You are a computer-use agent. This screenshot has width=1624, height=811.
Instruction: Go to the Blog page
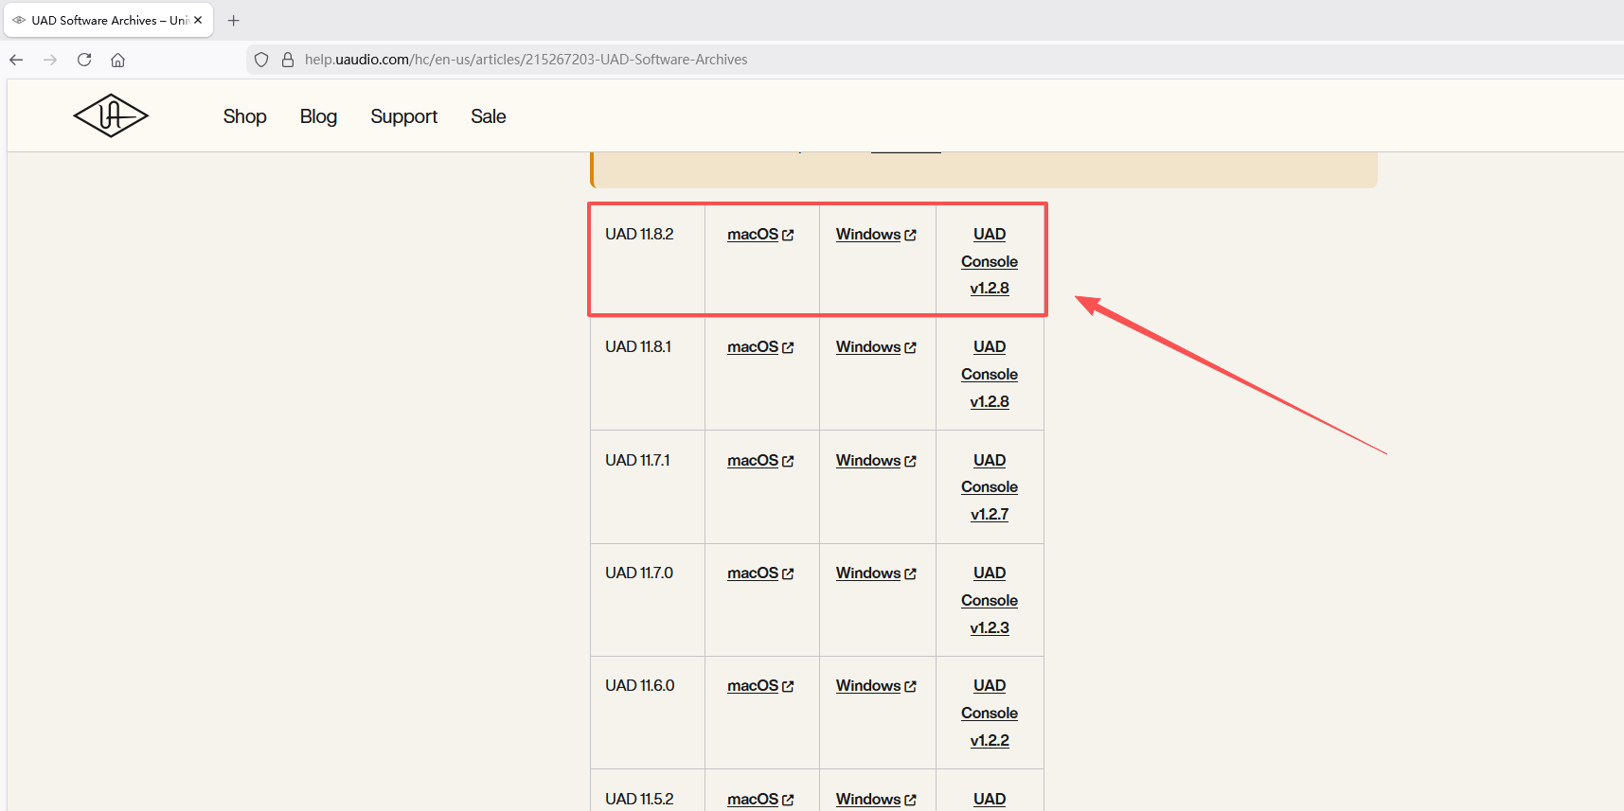(318, 116)
